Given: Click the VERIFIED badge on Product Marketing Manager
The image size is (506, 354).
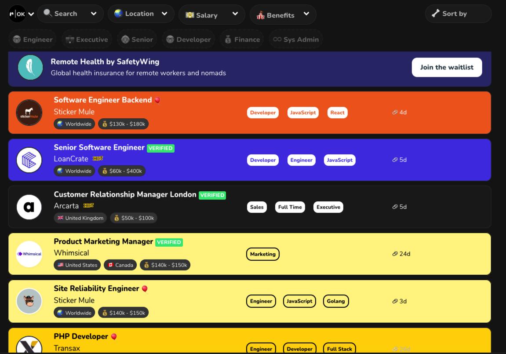Looking at the screenshot, I should click(169, 242).
